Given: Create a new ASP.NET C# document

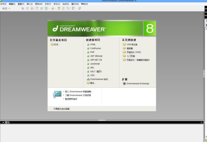Looking at the screenshot, I should [x=95, y=60].
